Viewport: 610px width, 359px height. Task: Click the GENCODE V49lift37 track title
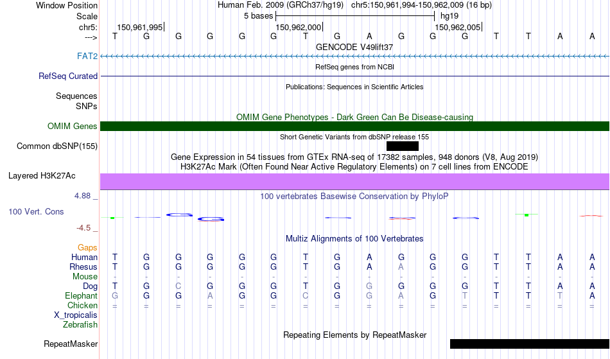coord(354,47)
